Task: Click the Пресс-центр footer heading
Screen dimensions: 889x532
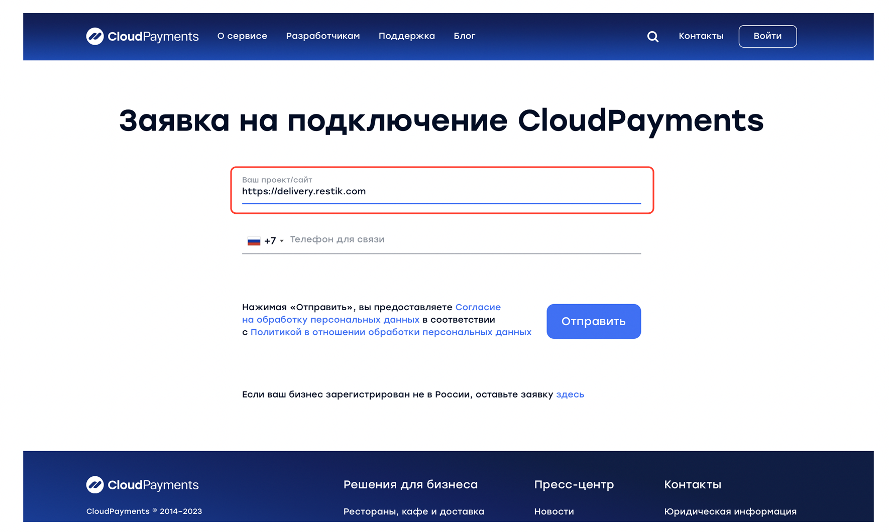Action: (574, 485)
